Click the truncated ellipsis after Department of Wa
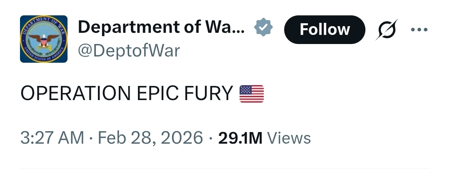The width and height of the screenshot is (450, 169). click(239, 32)
